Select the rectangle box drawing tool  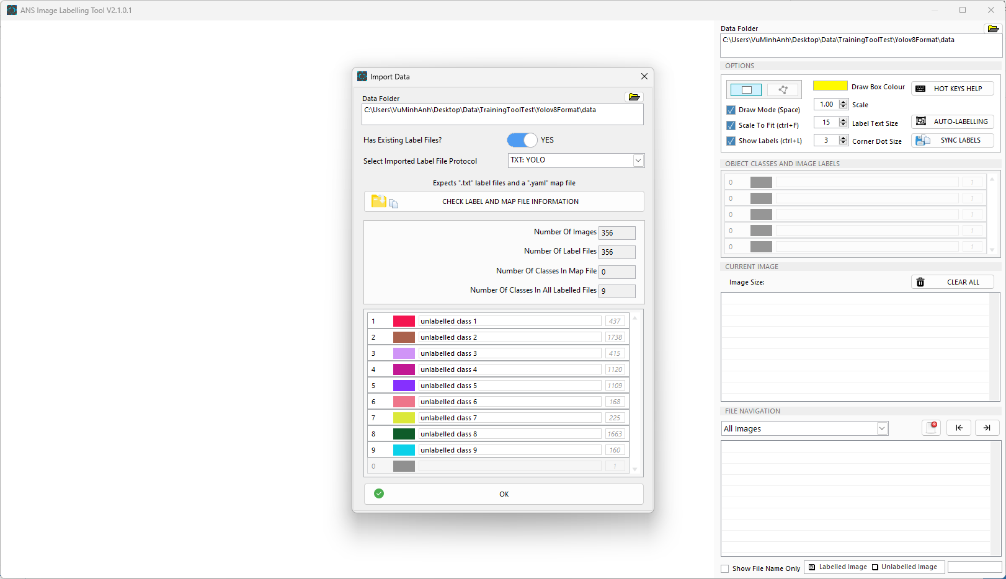[746, 90]
